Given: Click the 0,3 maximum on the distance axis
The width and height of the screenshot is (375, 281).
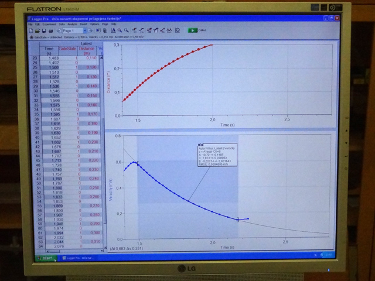Looking at the screenshot, I should tap(116, 45).
